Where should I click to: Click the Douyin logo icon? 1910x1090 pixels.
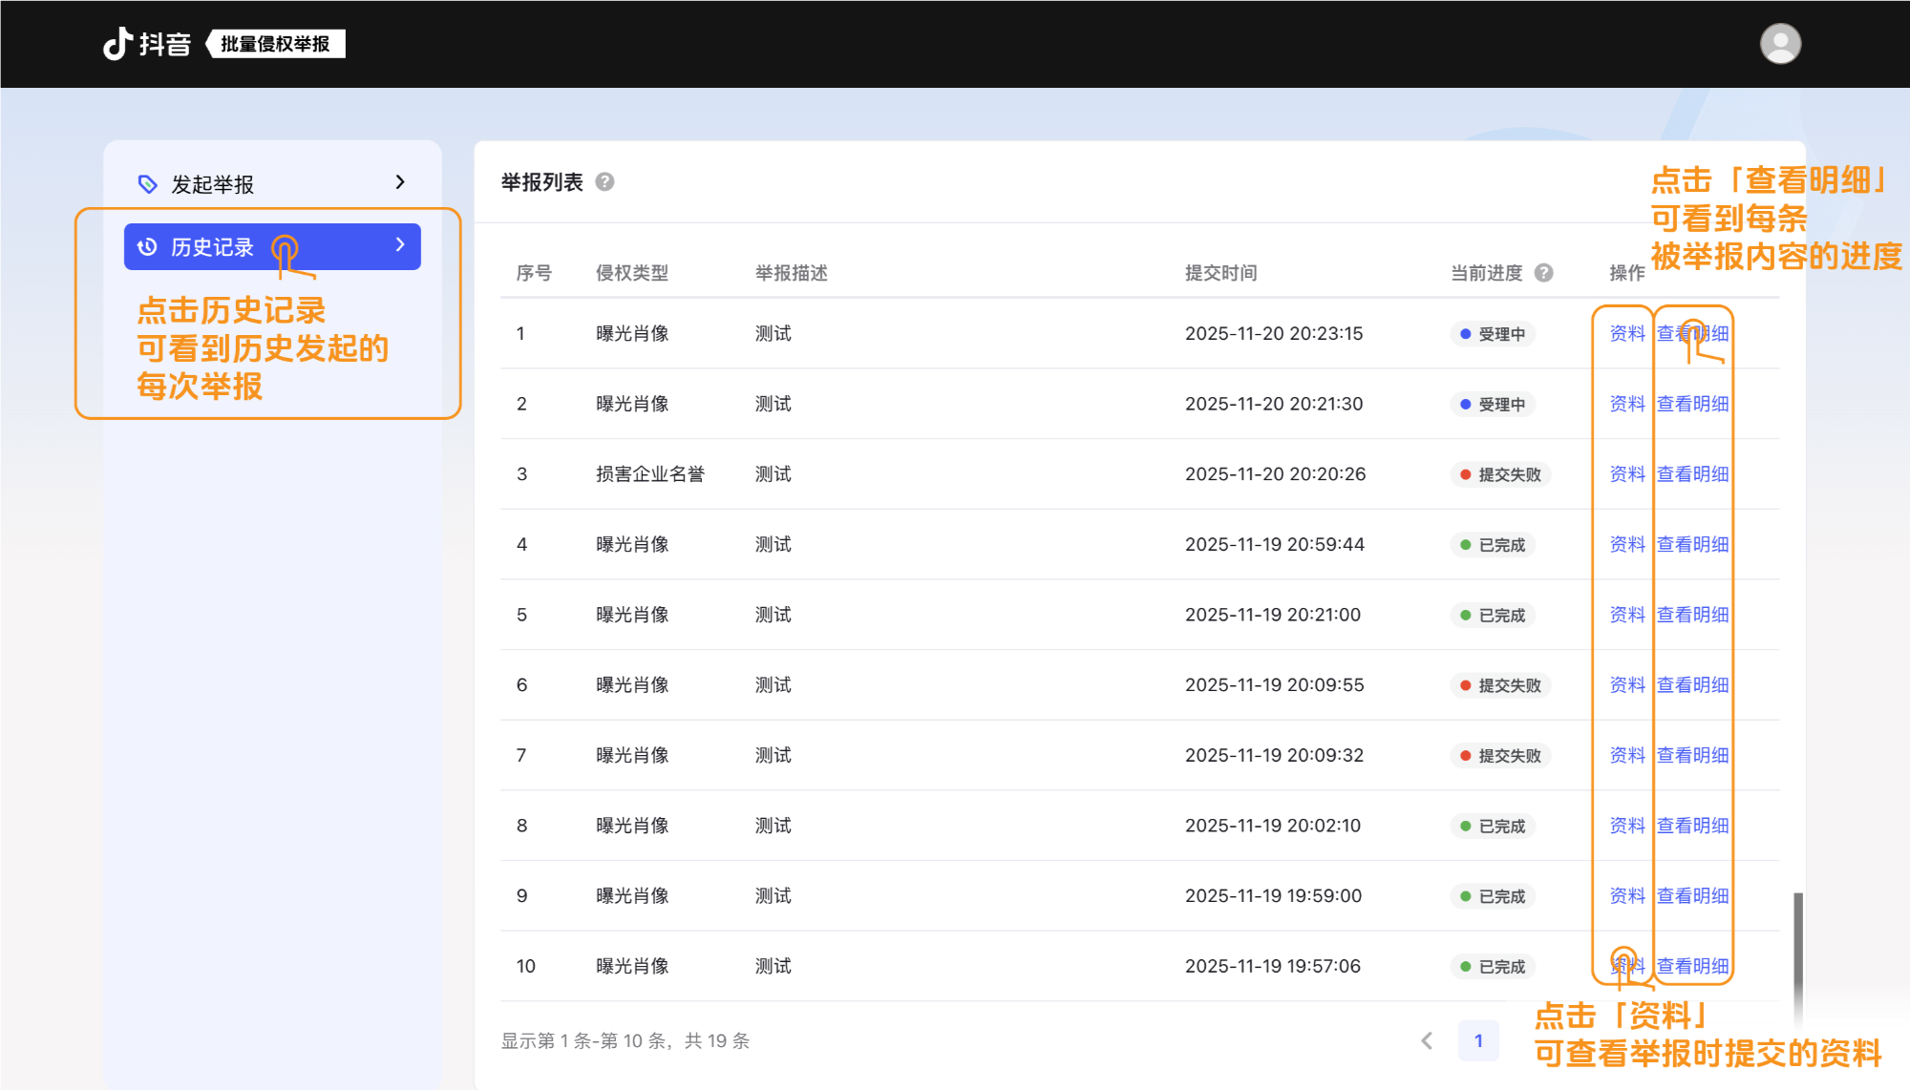(117, 44)
